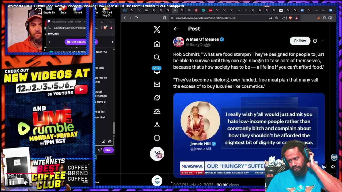The width and height of the screenshot is (342, 192).
Task: Close the active browser tab
Action: (x=175, y=10)
